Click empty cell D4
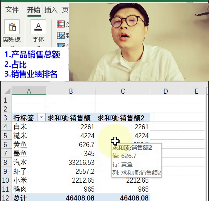This screenshot has height=209, width=209. click(x=165, y=127)
